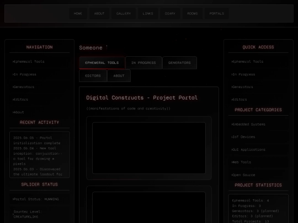Screen dimensions: 298x223
Task: Click the 'Editors: 3 (planned)' statistic
Action: pyautogui.click(x=252, y=216)
